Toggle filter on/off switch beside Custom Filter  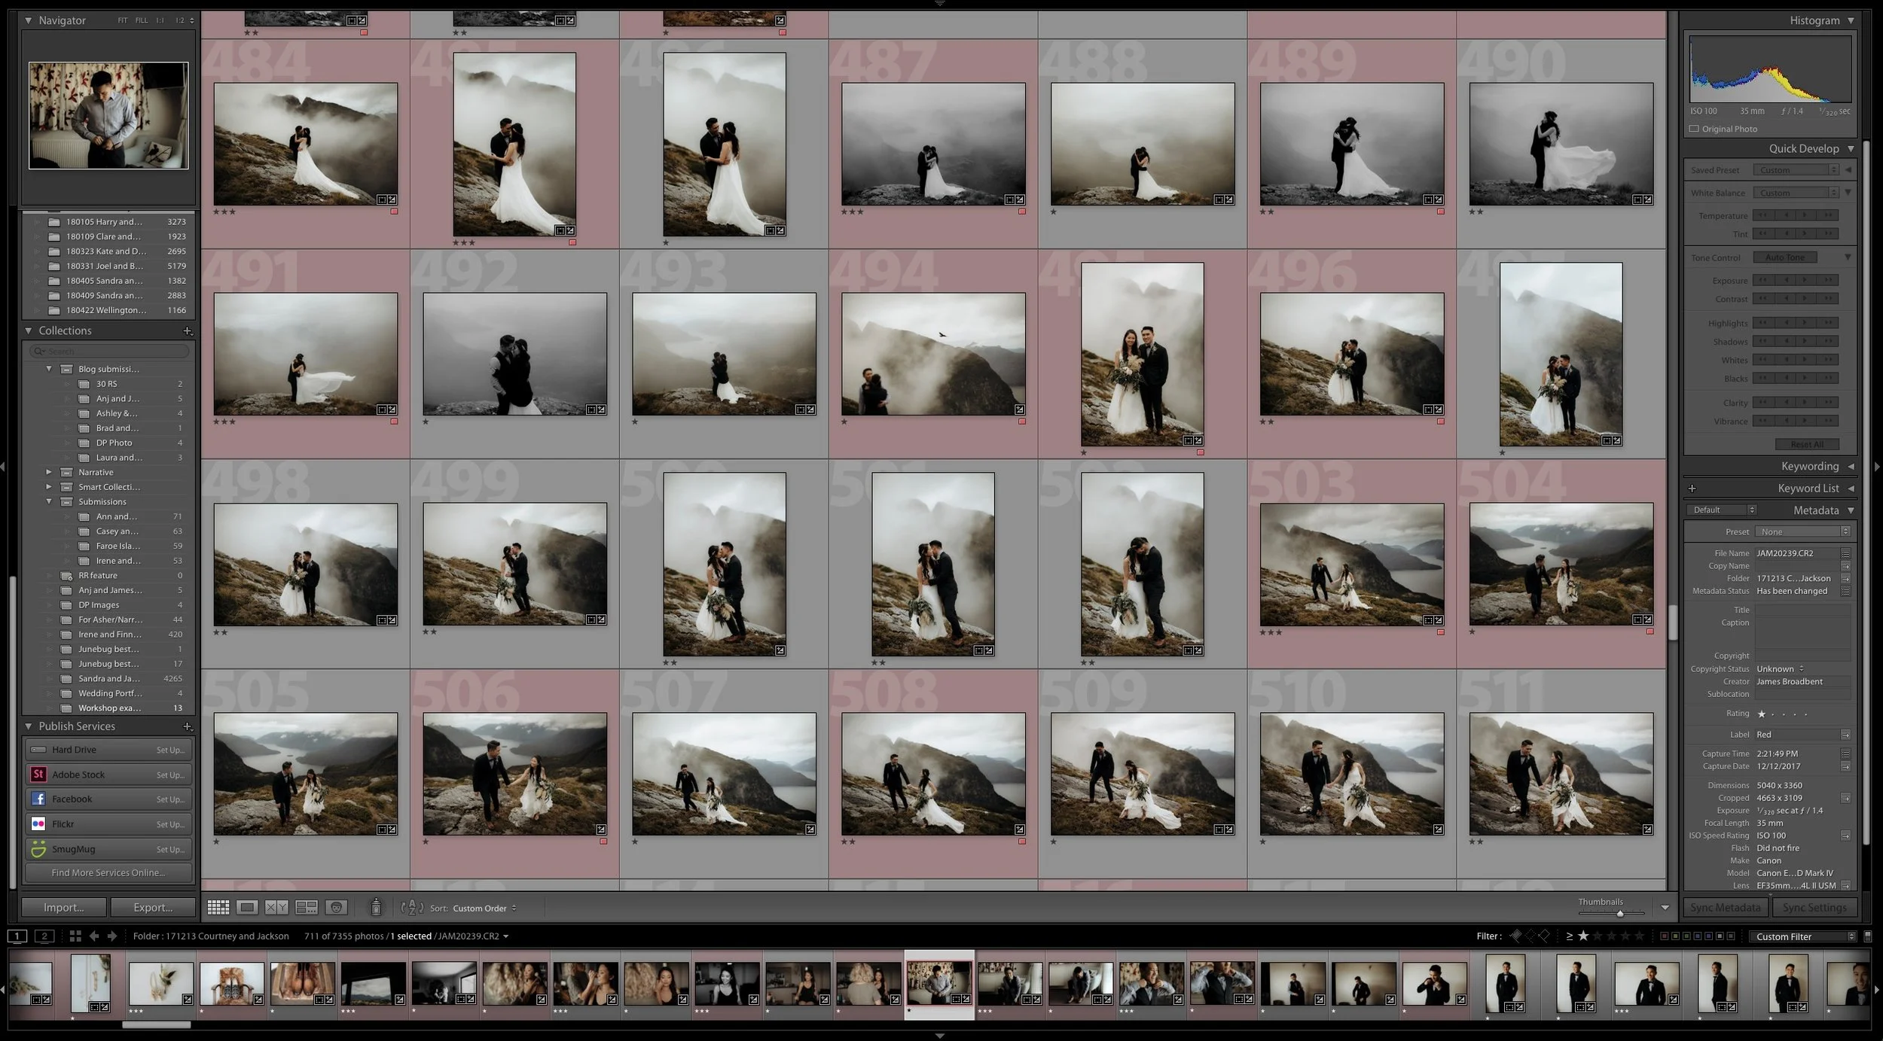point(1867,936)
